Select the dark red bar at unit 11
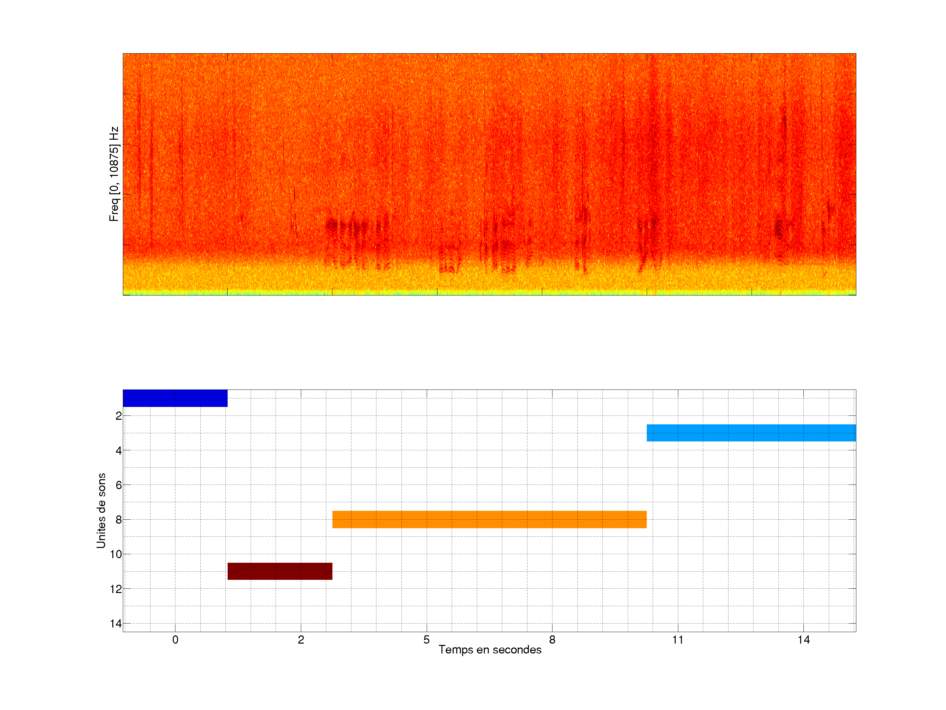Image resolution: width=946 pixels, height=710 pixels. coord(280,571)
